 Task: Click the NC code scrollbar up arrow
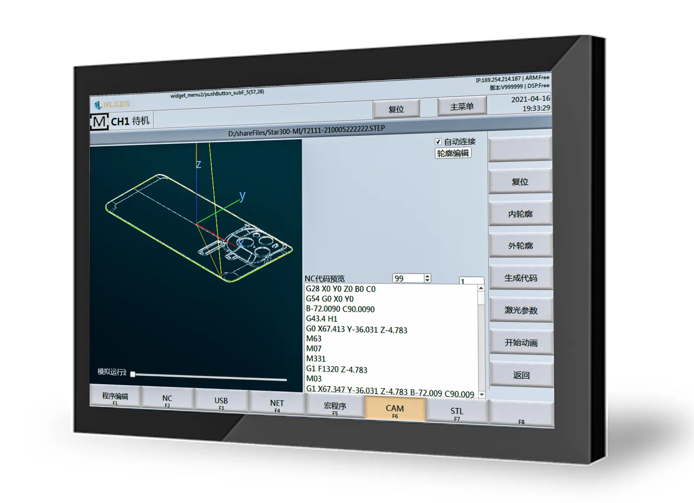tap(481, 288)
